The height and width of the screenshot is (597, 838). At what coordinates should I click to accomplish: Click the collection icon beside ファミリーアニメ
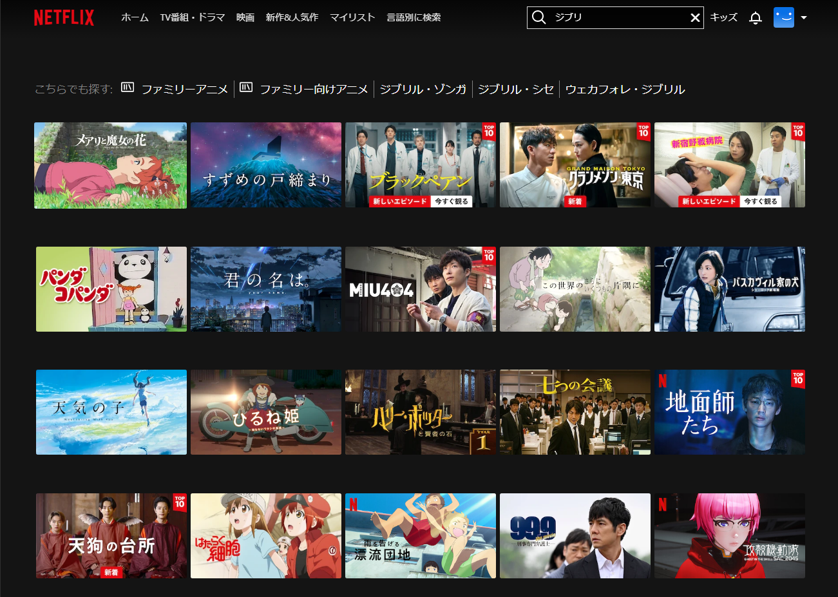click(x=128, y=88)
